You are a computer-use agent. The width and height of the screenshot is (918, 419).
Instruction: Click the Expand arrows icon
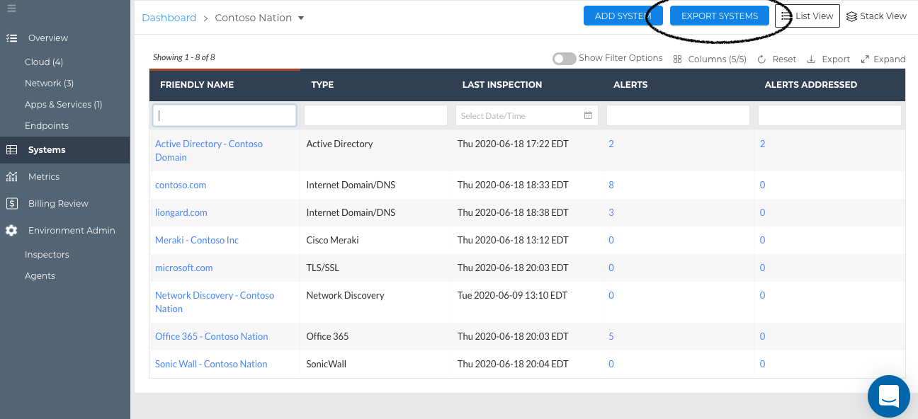865,59
